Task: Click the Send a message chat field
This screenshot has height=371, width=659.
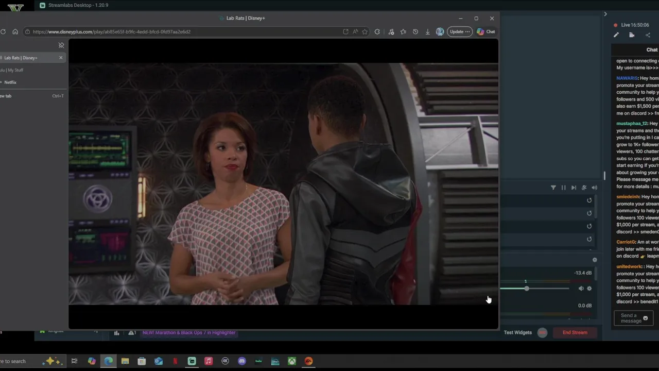Action: point(634,318)
